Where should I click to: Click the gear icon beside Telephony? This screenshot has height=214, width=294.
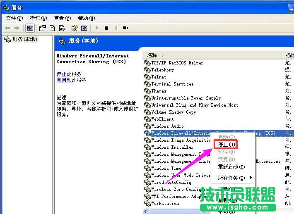[x=147, y=70]
